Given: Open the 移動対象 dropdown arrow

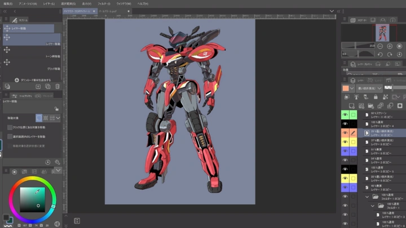Looking at the screenshot, I should pos(58,118).
